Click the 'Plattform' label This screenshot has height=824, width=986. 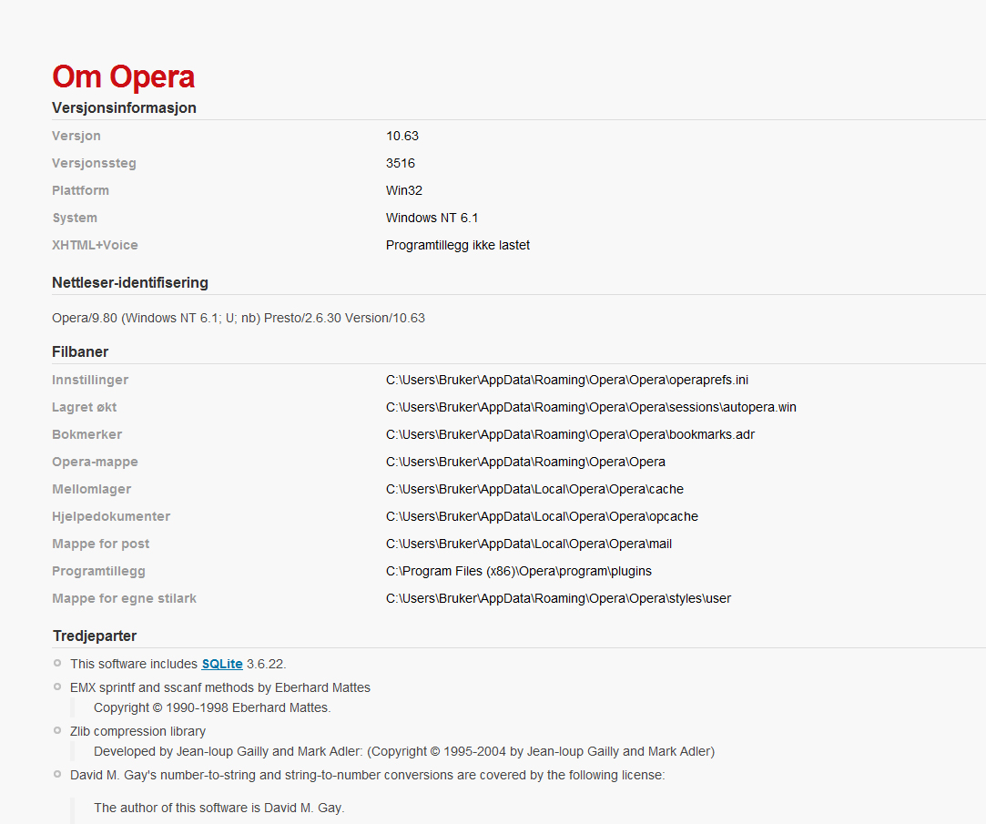[x=80, y=190]
